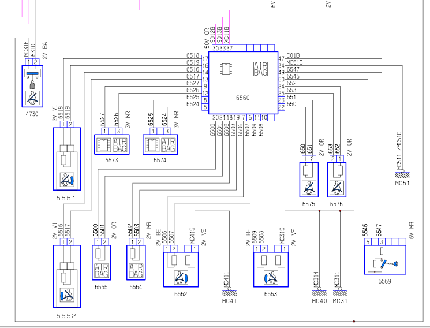This screenshot has width=430, height=328.
Task: Click the wire junction dot above ground MC31
Action: (340, 211)
